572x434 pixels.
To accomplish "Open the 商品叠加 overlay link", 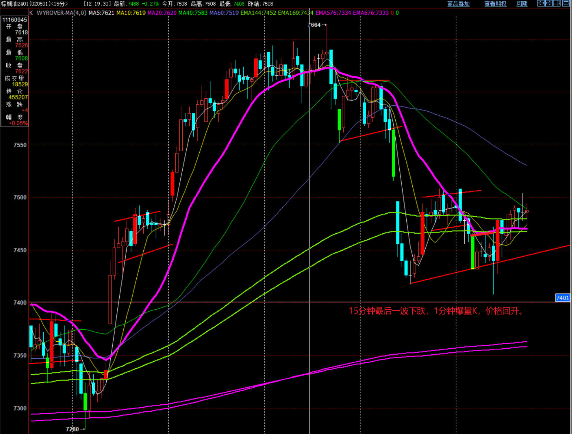I will pyautogui.click(x=458, y=4).
